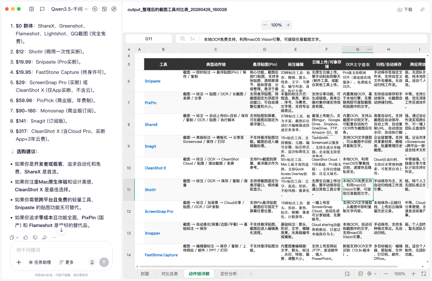Screen dimensions: 432x281
Task: Open the CleanShot X link cell
Action: 156,168
